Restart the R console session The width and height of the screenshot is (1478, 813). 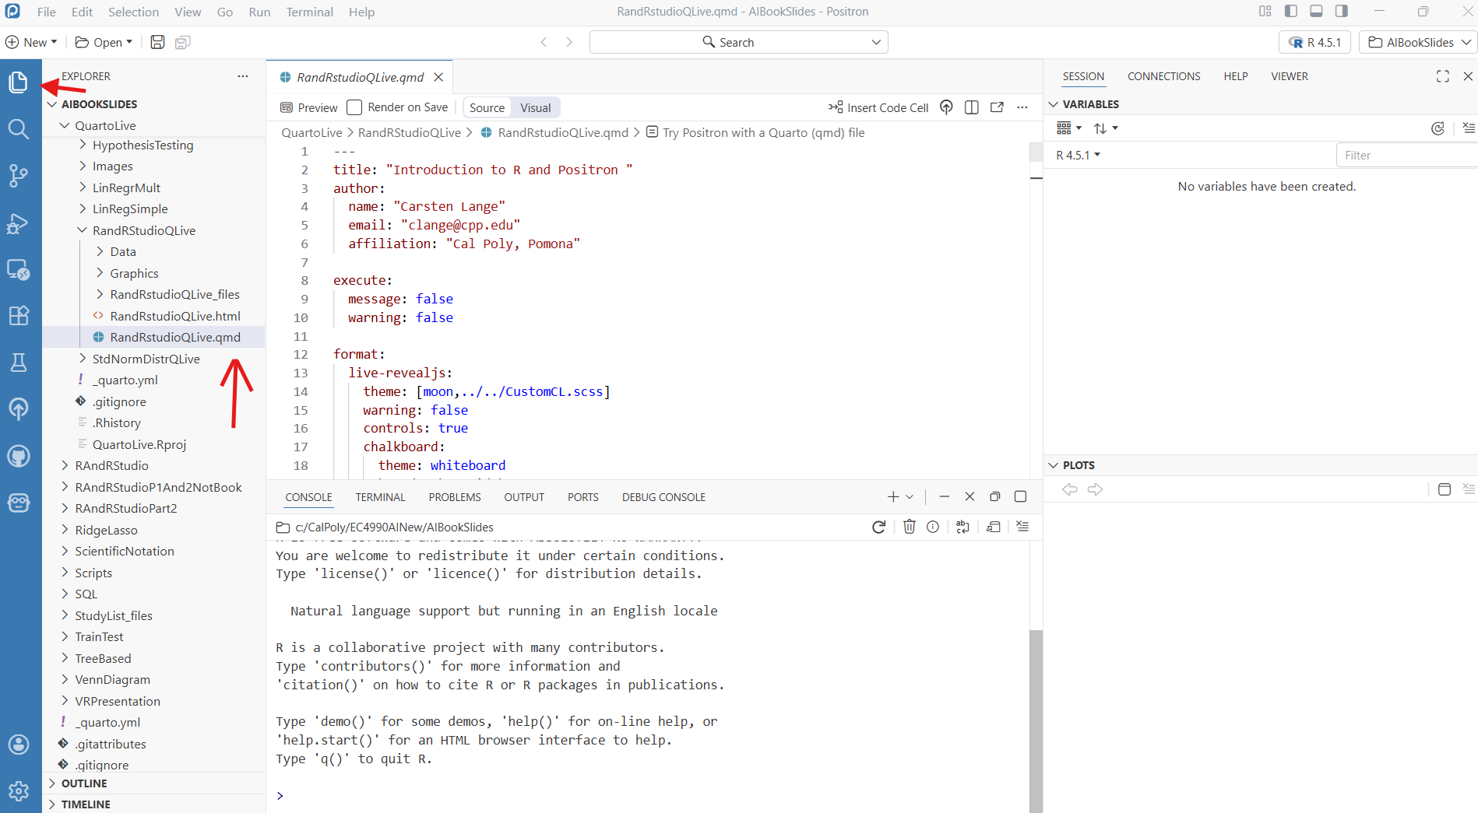[x=878, y=527]
